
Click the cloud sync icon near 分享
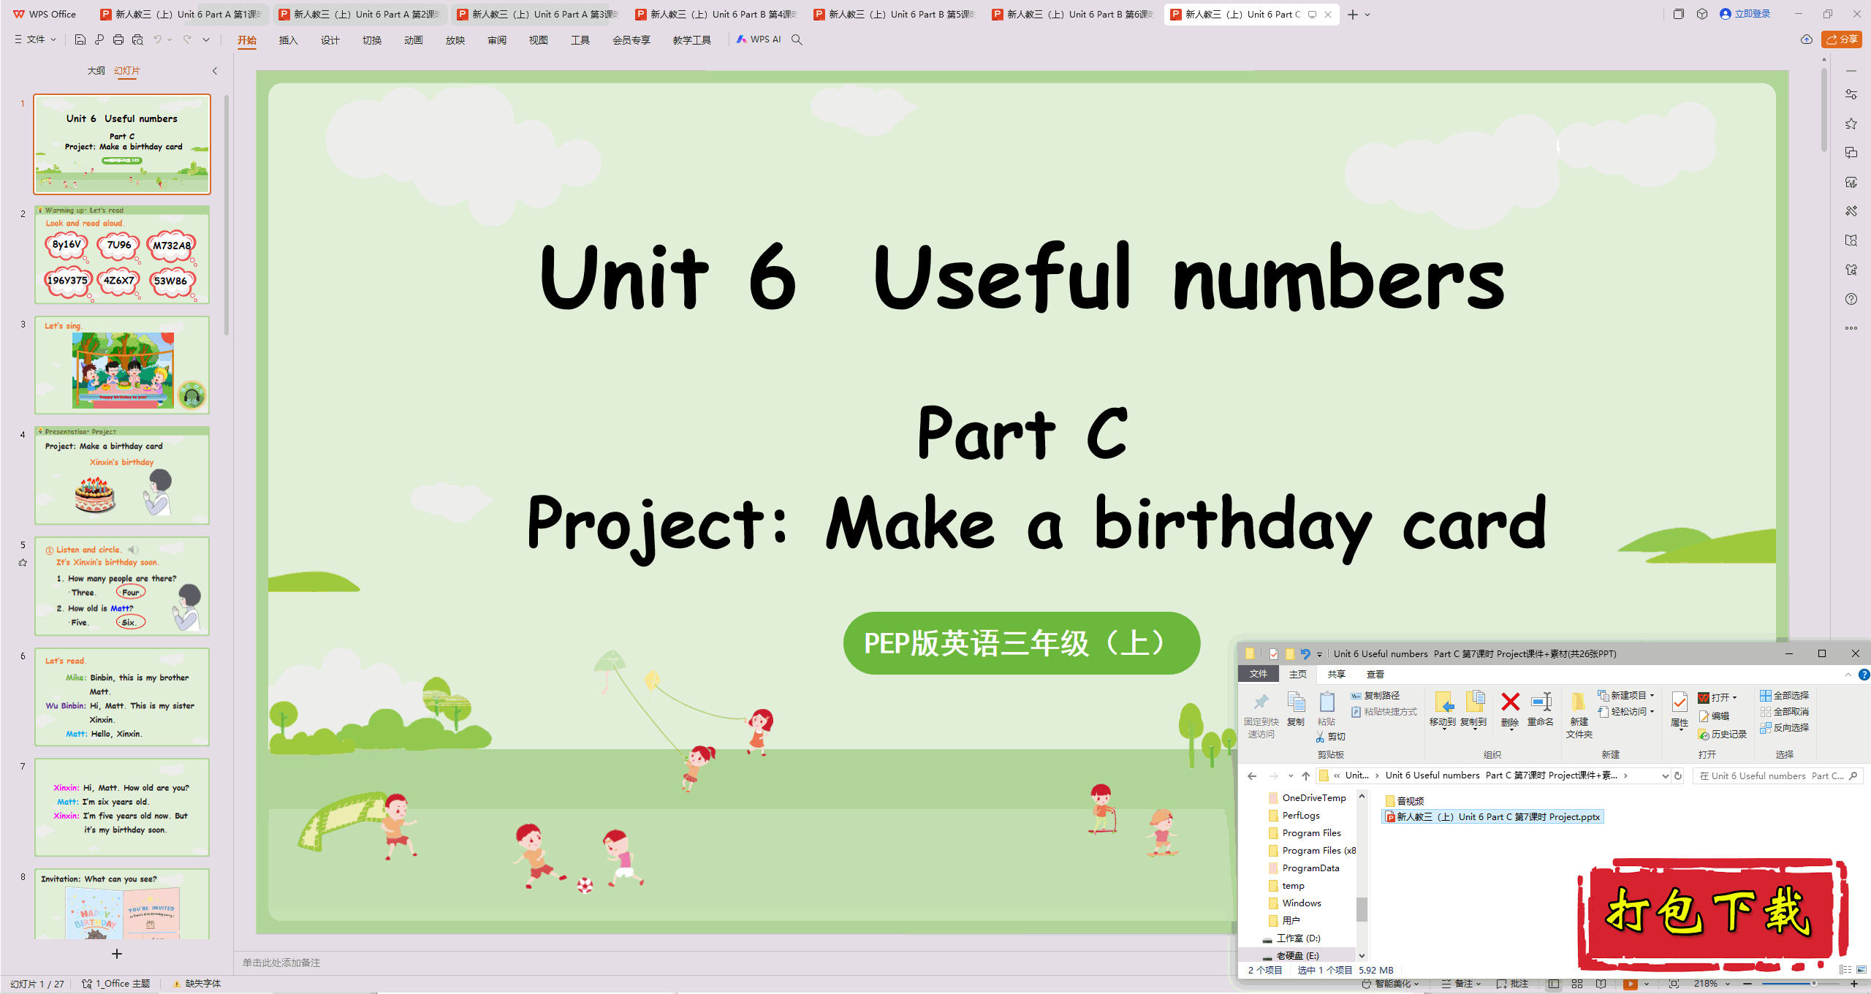[x=1807, y=39]
